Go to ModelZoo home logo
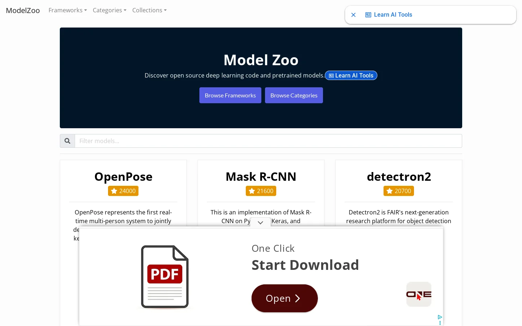 pos(23,11)
